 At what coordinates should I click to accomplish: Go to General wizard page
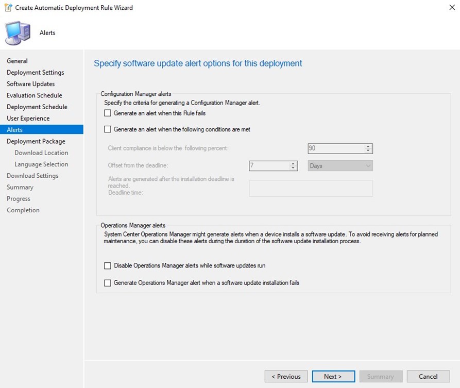click(x=18, y=61)
